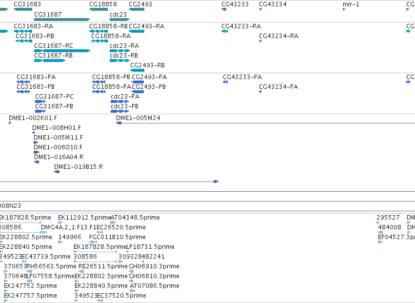Click transcript CG31683-RB label
415x303 pixels.
click(x=35, y=36)
